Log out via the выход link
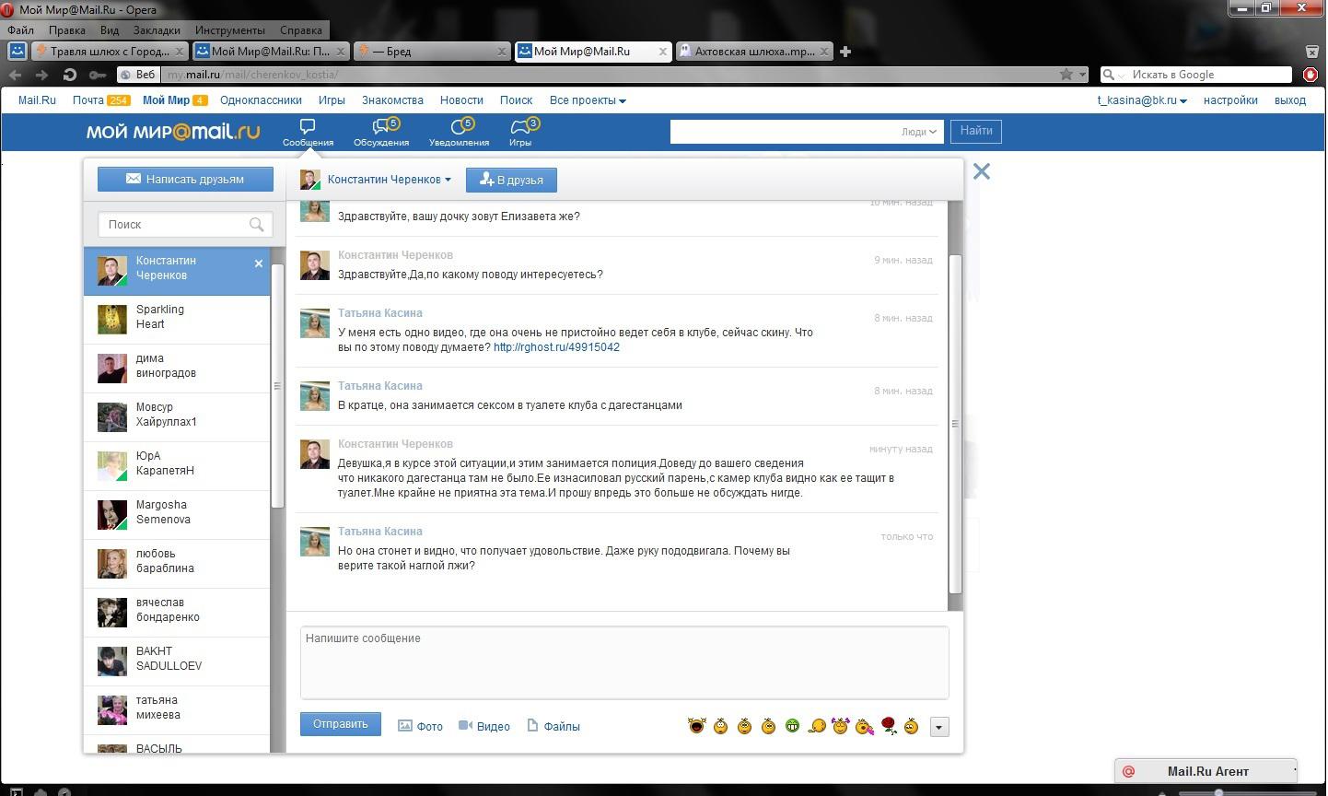The image size is (1328, 796). click(1290, 100)
